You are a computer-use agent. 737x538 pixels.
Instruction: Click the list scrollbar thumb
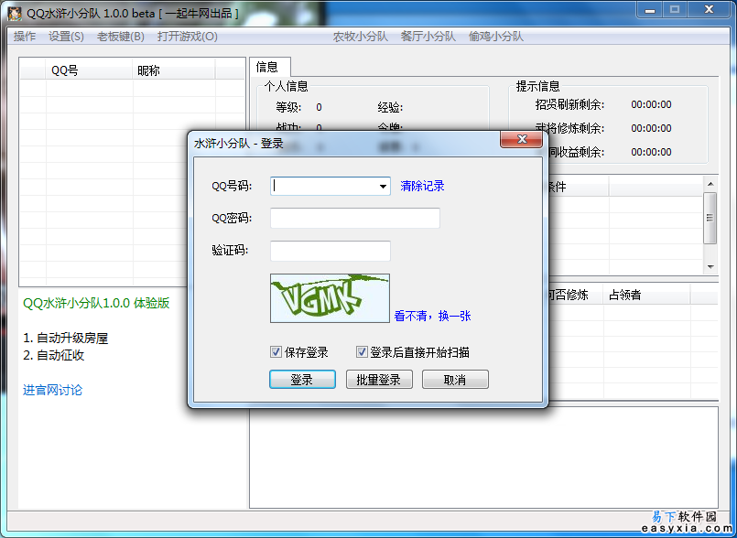click(x=710, y=218)
